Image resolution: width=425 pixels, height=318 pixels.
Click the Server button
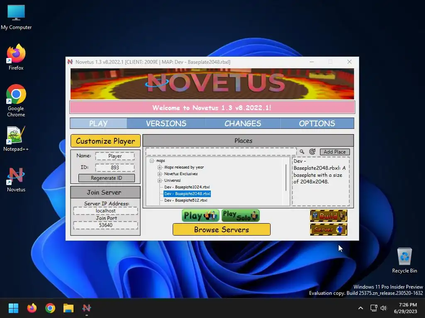(329, 229)
